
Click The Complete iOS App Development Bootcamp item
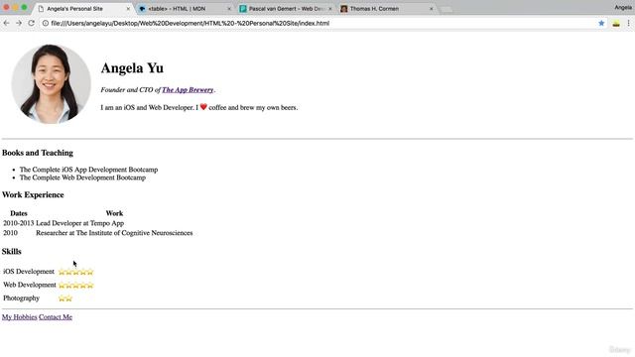tap(88, 170)
